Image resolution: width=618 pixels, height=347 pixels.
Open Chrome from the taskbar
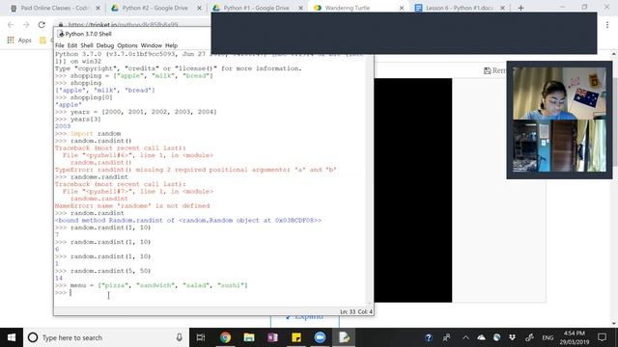(225, 337)
